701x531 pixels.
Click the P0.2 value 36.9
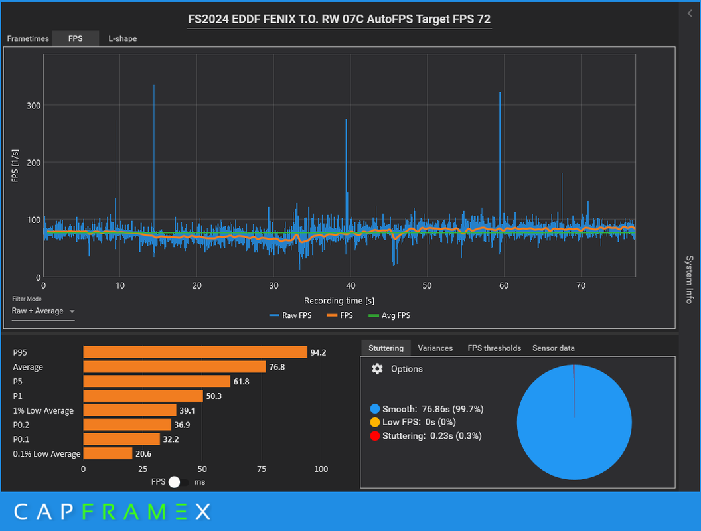point(182,425)
